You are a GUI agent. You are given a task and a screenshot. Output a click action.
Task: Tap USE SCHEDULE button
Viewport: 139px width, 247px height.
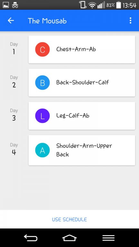[x=69, y=219]
